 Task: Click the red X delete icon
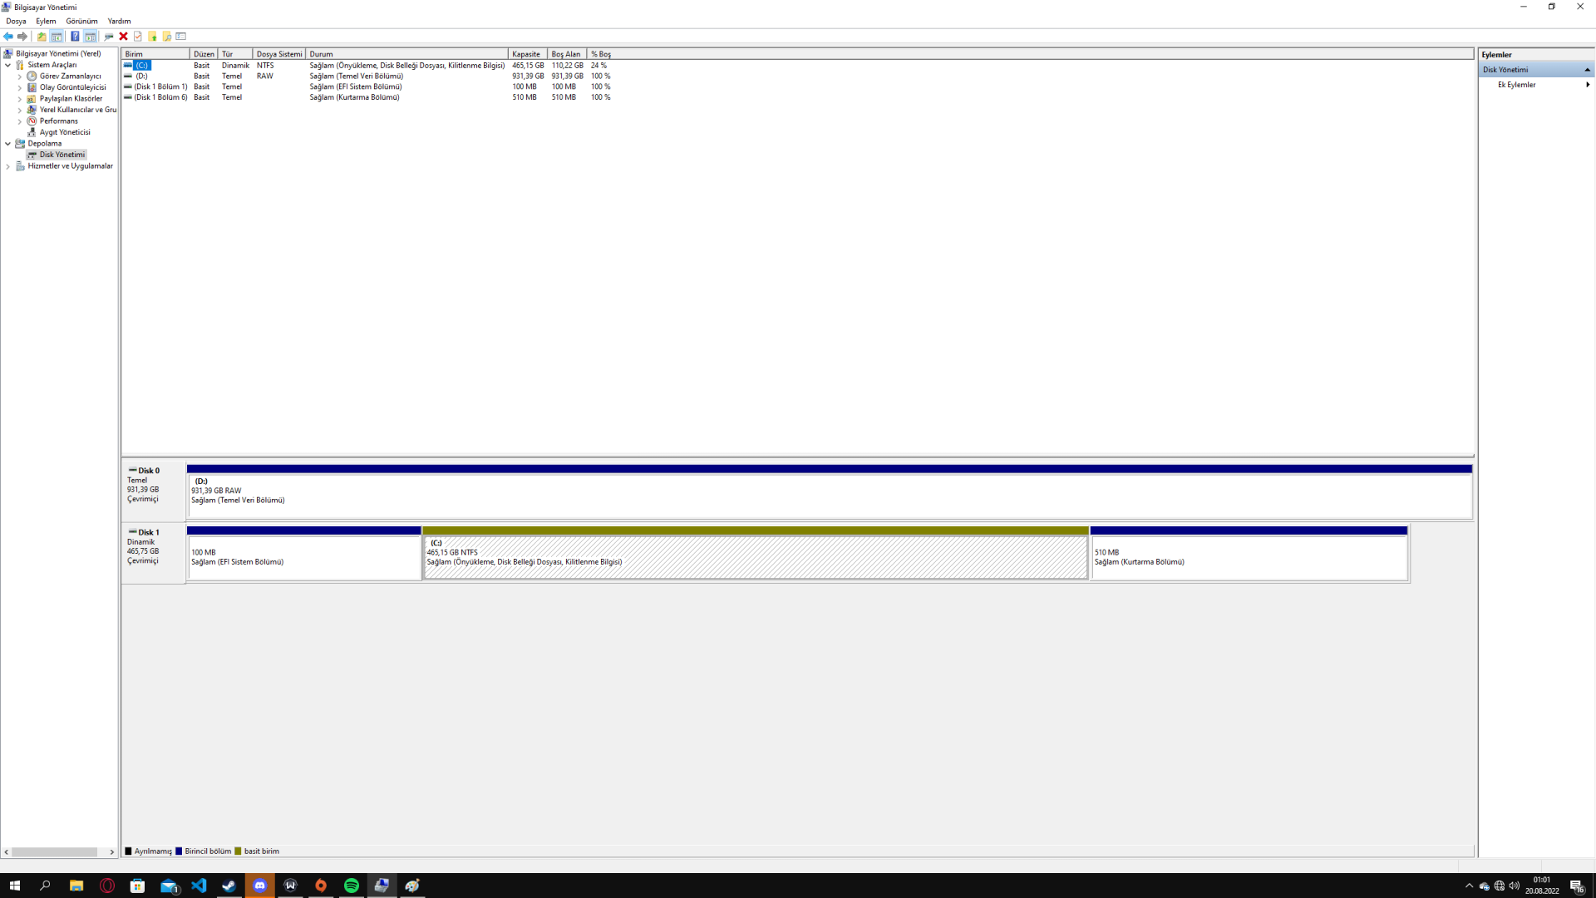tap(124, 37)
